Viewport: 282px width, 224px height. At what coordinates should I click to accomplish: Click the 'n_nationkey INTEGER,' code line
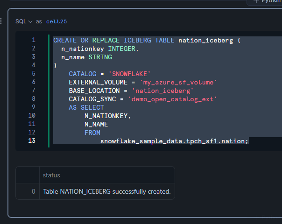(100, 49)
